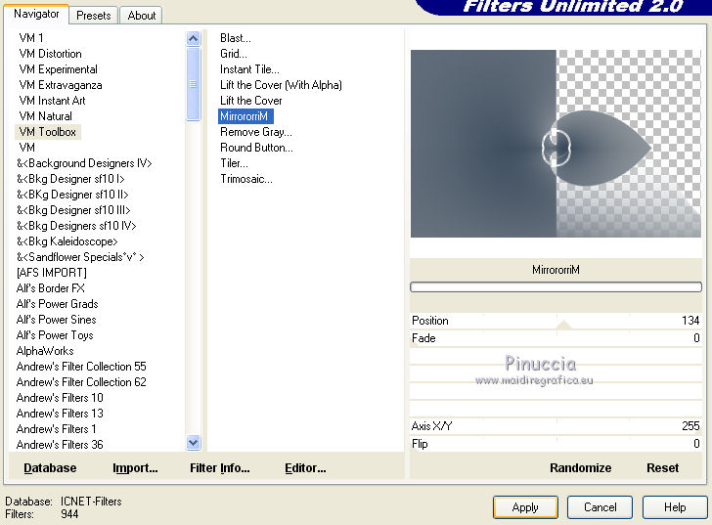Select the Navigator tab

coord(36,14)
